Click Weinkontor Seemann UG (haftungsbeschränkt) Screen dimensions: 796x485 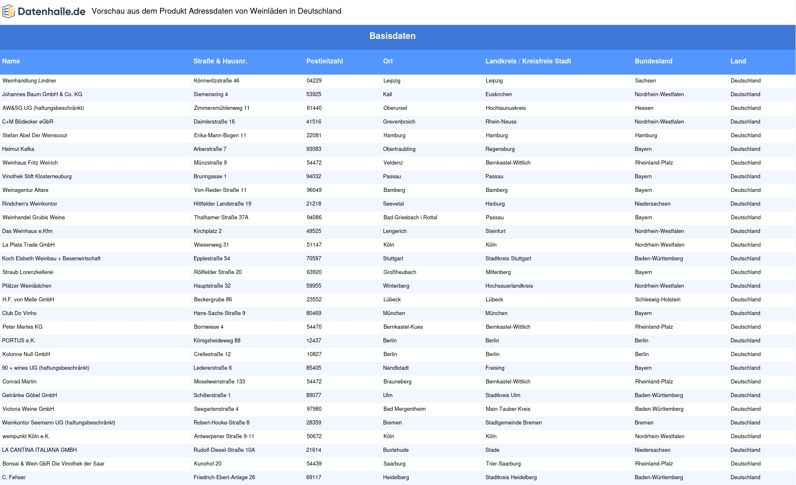click(59, 423)
